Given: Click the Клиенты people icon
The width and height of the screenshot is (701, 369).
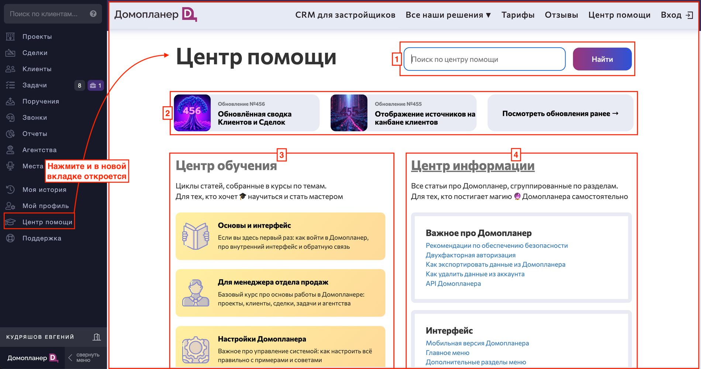Looking at the screenshot, I should tap(10, 69).
